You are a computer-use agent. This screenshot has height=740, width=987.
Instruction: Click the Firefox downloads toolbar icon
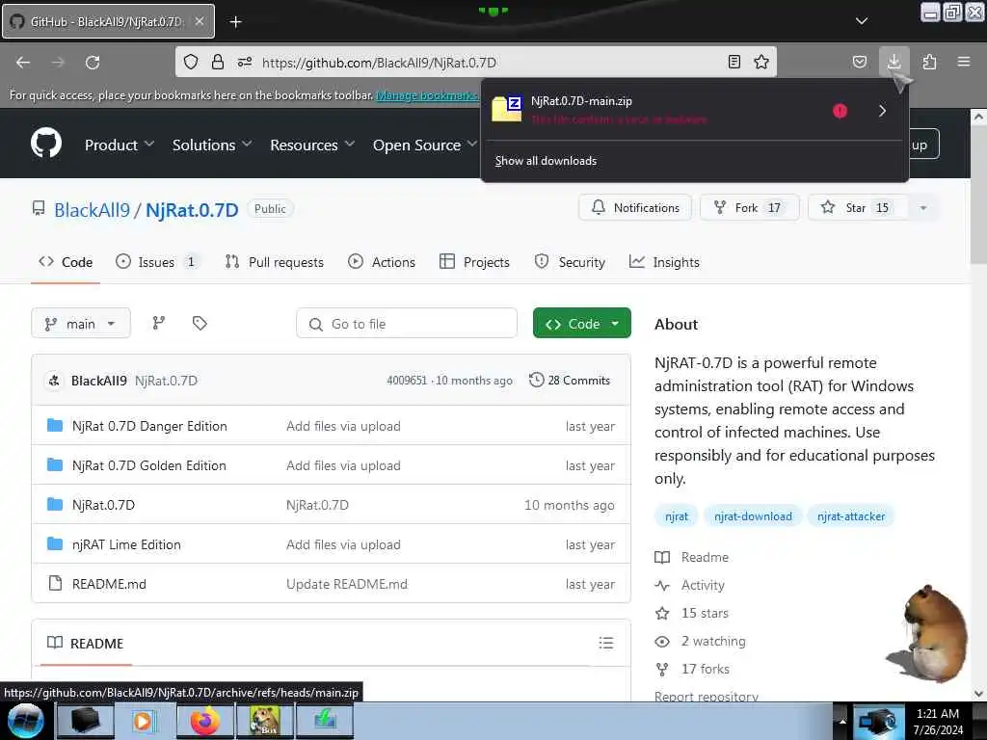894,62
